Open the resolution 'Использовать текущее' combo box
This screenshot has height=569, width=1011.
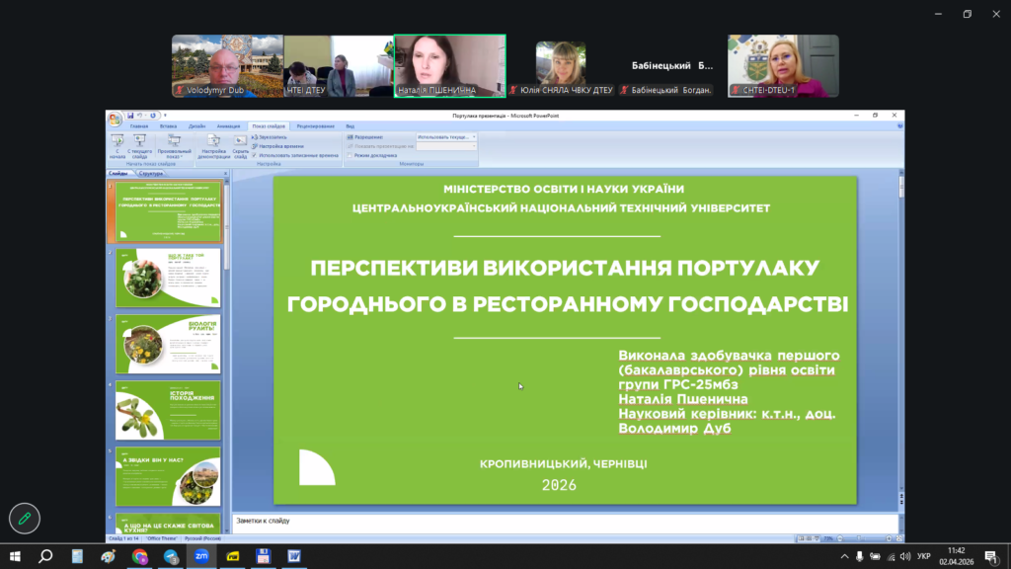click(x=446, y=137)
